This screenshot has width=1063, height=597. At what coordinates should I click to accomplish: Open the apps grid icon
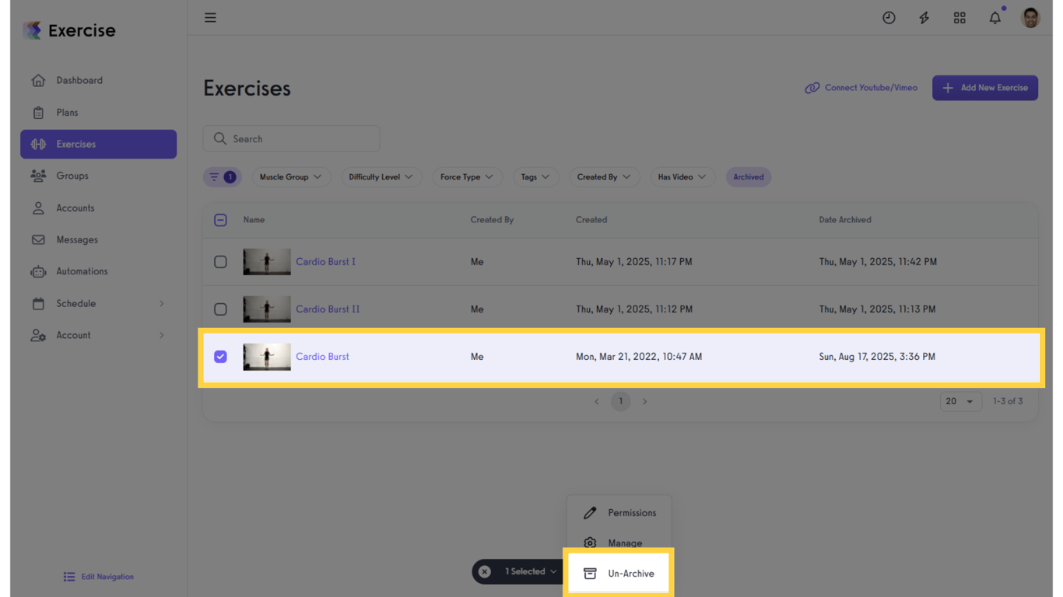[960, 18]
